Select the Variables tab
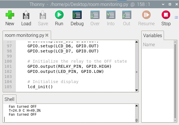The width and height of the screenshot is (179, 125). tap(153, 35)
